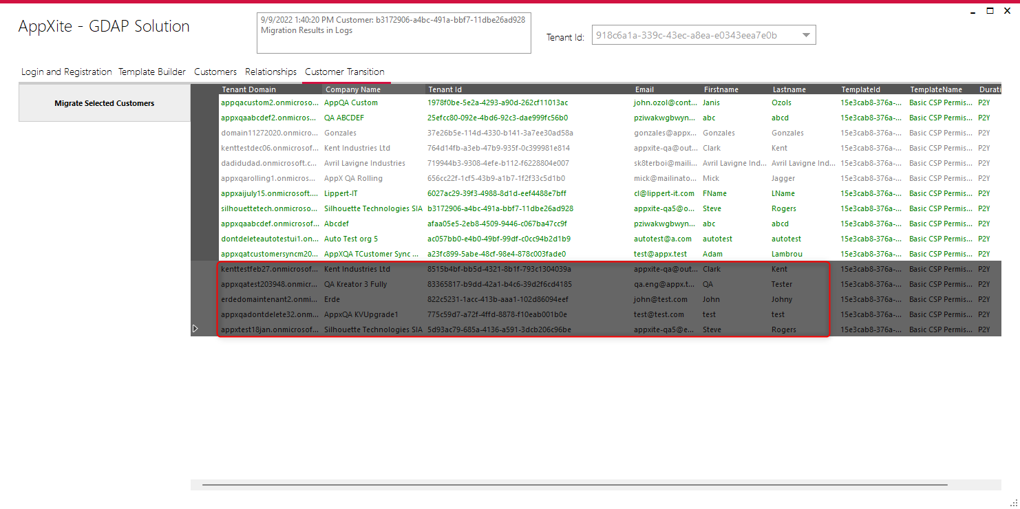Sort by Company Name column header
The width and height of the screenshot is (1020, 509).
click(x=374, y=89)
